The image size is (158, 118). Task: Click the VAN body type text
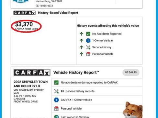click(16, 93)
